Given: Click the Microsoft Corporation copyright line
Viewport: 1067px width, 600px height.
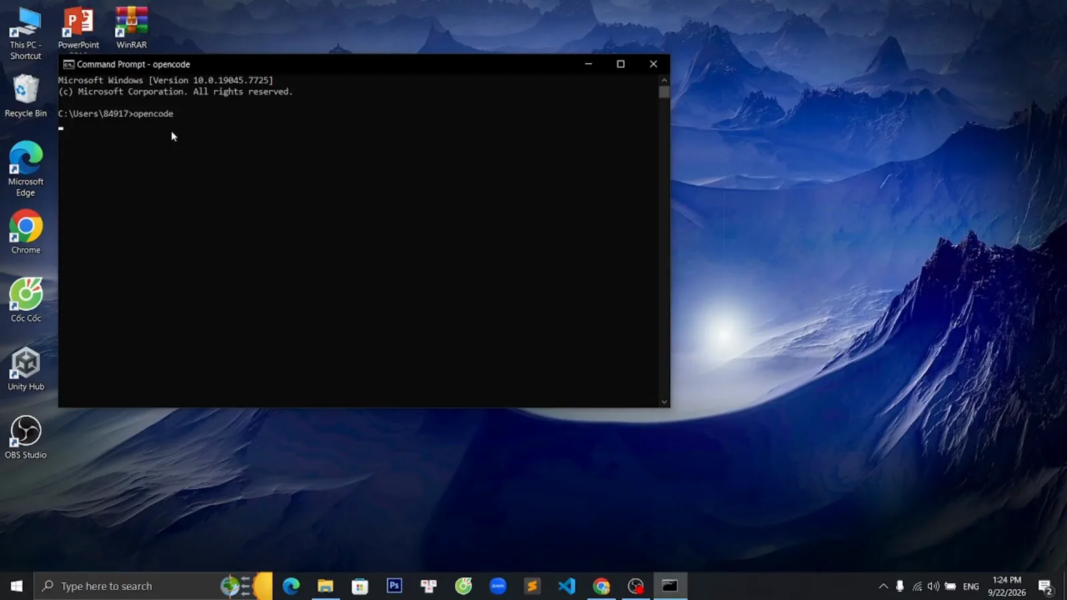Looking at the screenshot, I should 175,92.
